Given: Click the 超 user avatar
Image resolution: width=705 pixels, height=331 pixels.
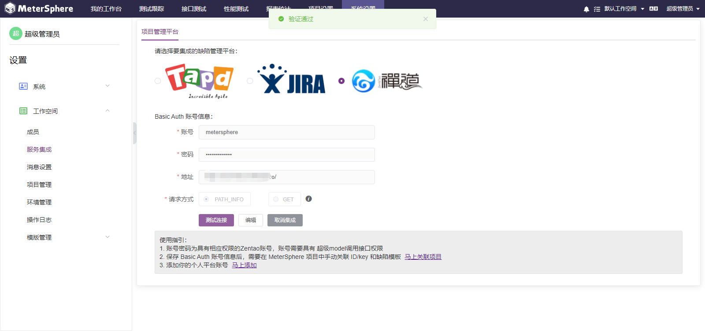Looking at the screenshot, I should 16,33.
